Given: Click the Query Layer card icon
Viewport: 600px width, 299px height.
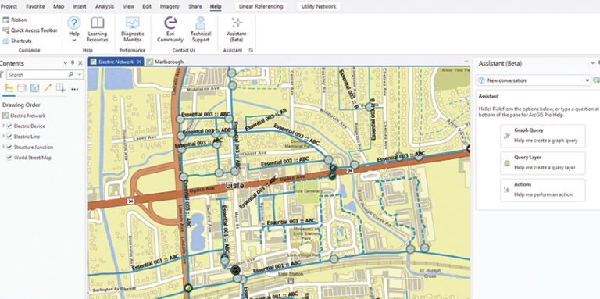Looking at the screenshot, I should [507, 163].
